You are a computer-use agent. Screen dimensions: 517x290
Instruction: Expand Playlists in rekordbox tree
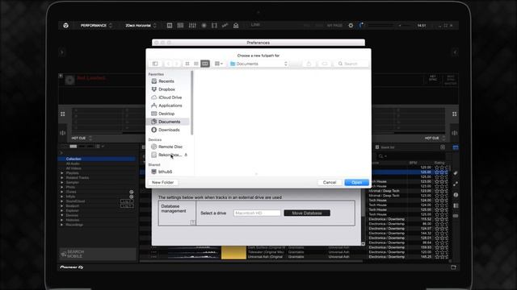click(62, 173)
